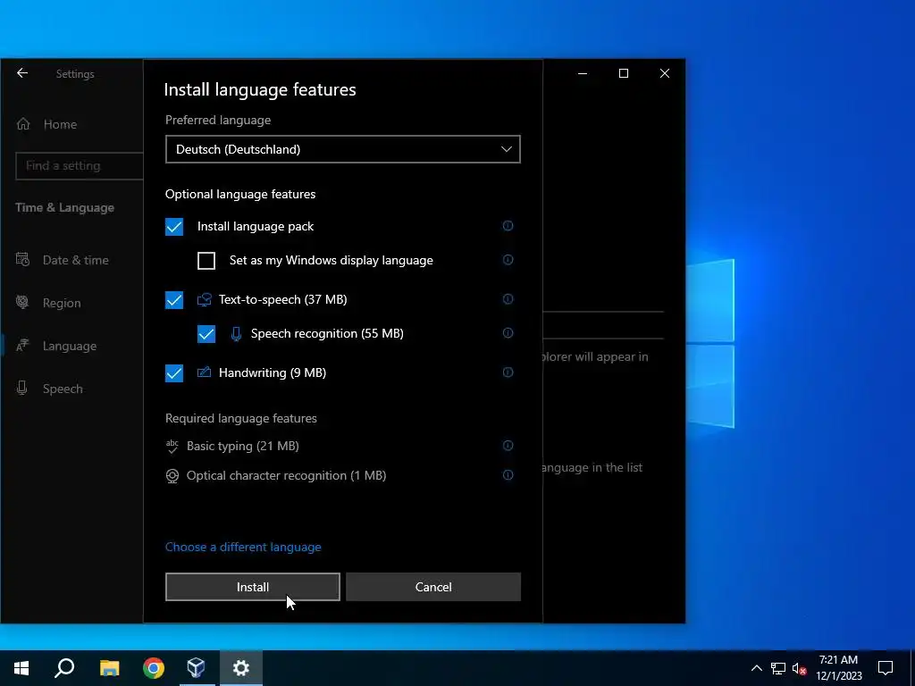Show info icon for Text-to-speech
The image size is (915, 686).
(x=508, y=299)
